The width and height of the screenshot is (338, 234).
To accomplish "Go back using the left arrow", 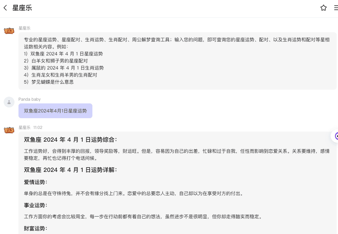I will click(x=5, y=8).
